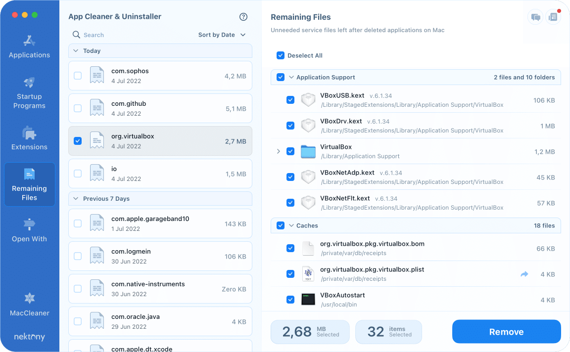Click the VBoxNetAdp.kext extension icon
Screen dimensions: 570x352
click(308, 177)
